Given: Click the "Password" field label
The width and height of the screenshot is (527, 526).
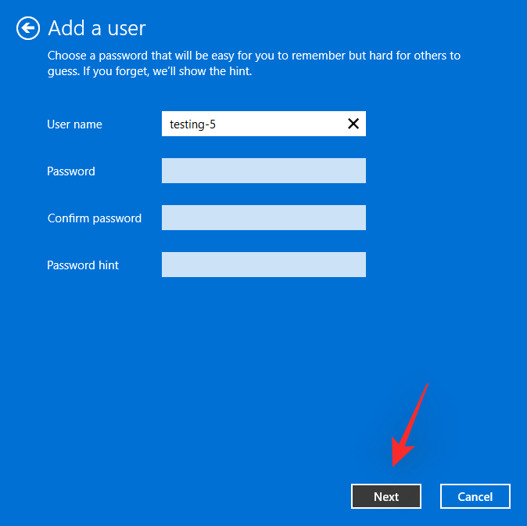Looking at the screenshot, I should [71, 171].
